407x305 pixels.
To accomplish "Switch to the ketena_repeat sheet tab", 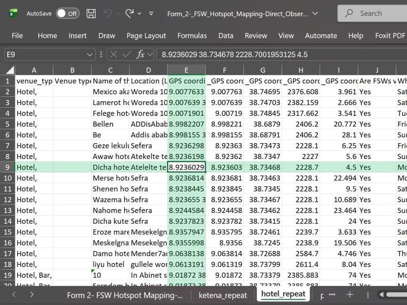I will (x=223, y=295).
